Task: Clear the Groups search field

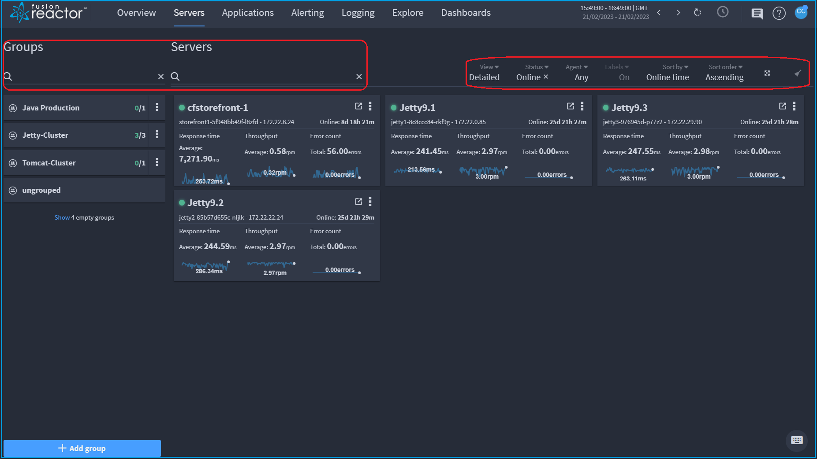Action: pyautogui.click(x=161, y=77)
